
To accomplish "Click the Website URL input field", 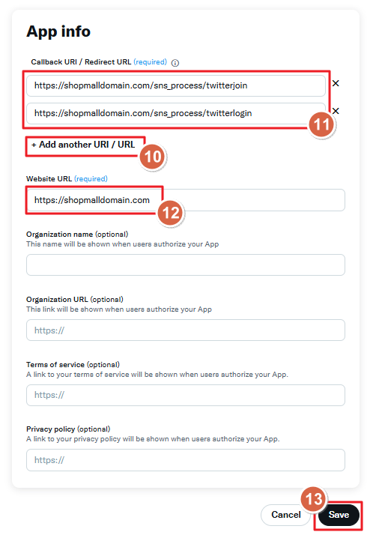I will pyautogui.click(x=186, y=200).
